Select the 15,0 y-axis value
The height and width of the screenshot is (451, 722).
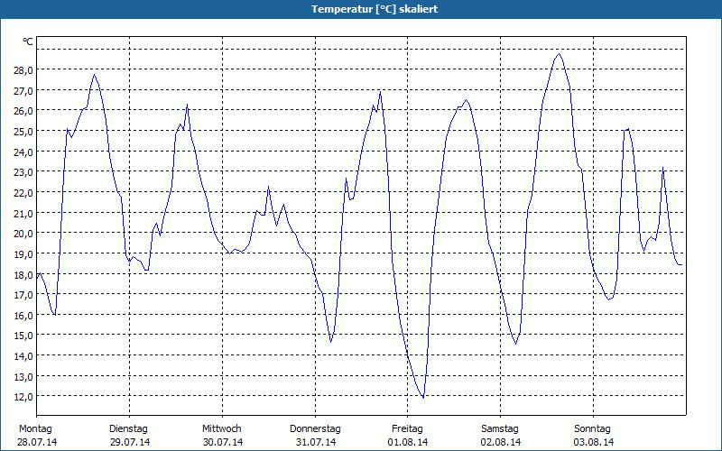click(x=23, y=336)
